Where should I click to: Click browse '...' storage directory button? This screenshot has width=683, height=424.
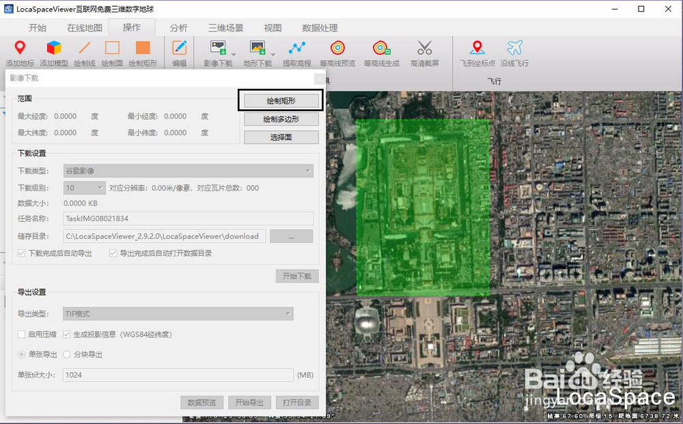tap(292, 236)
